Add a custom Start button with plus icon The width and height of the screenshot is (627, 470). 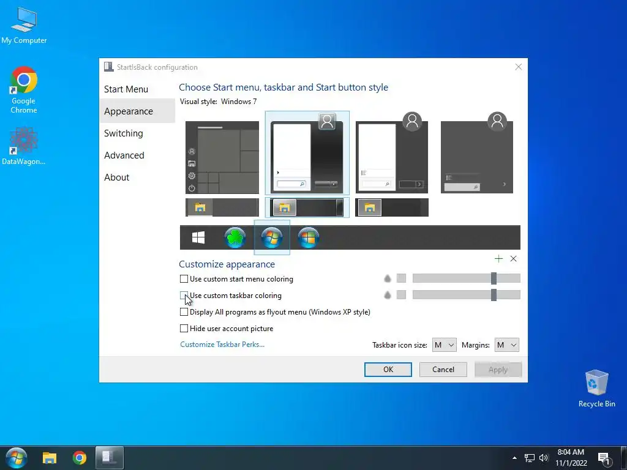click(x=498, y=259)
